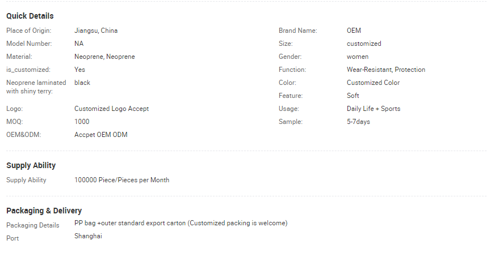Click the is_customized Yes value
The height and width of the screenshot is (253, 487).
[79, 70]
